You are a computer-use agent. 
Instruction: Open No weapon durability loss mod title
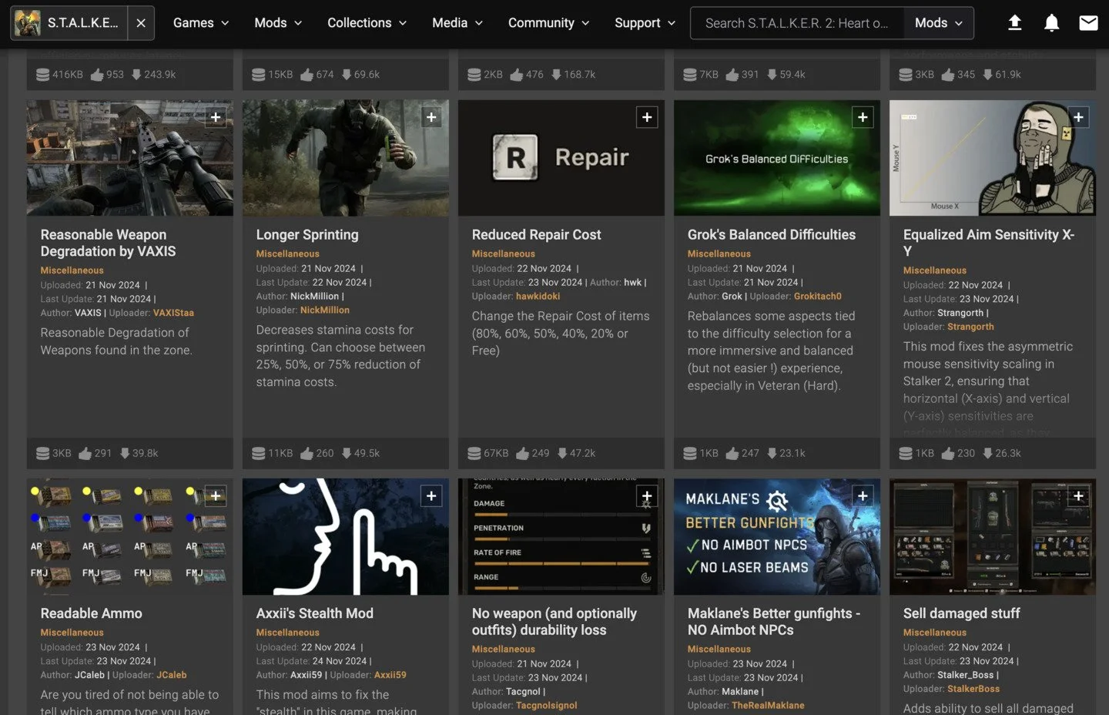[x=554, y=622]
